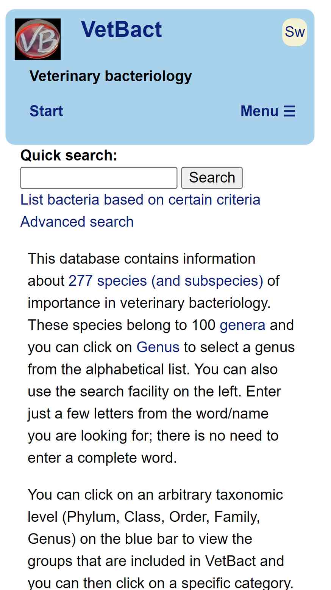Open the 277 species (and subspecies) link

(165, 281)
